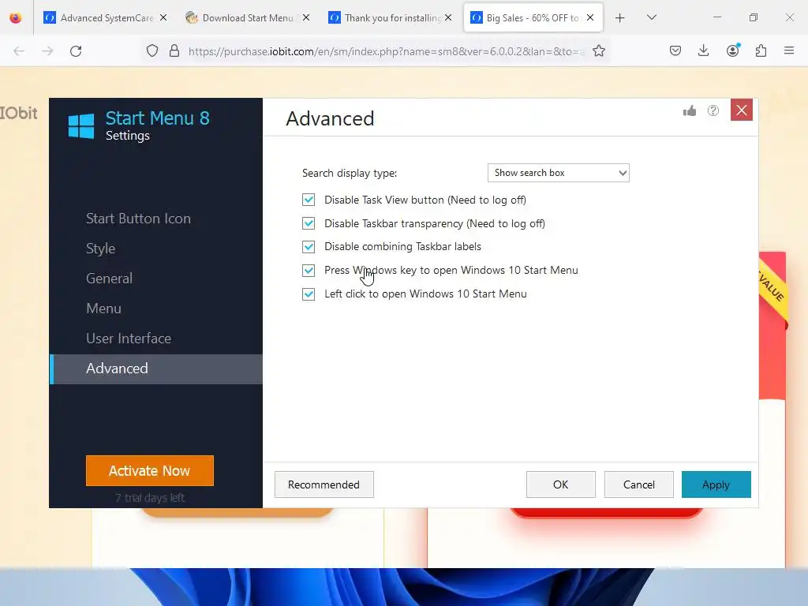
Task: Click the Firefox logo icon
Action: (16, 18)
